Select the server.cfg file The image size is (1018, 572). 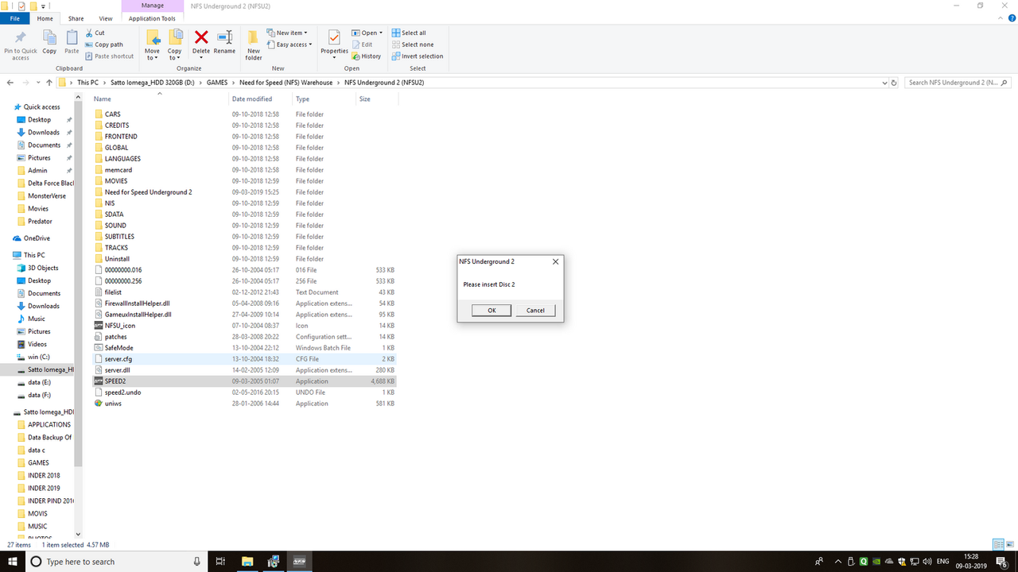click(x=244, y=359)
